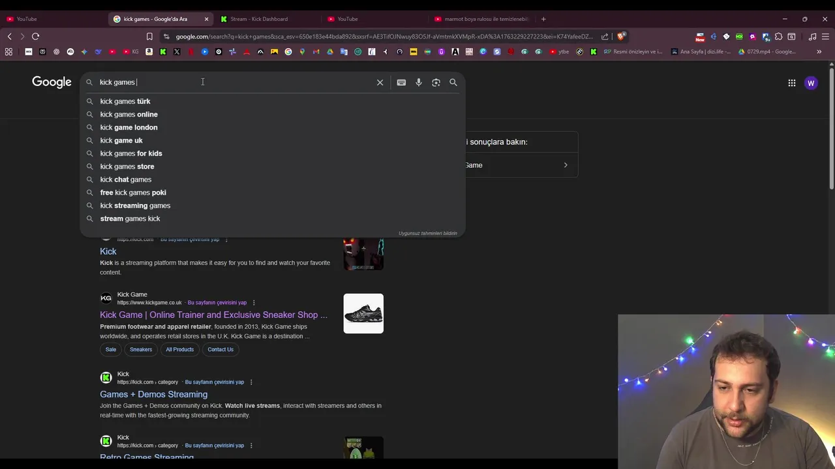This screenshot has width=835, height=469.
Task: Select the 'kick games store' suggestion
Action: click(273, 166)
